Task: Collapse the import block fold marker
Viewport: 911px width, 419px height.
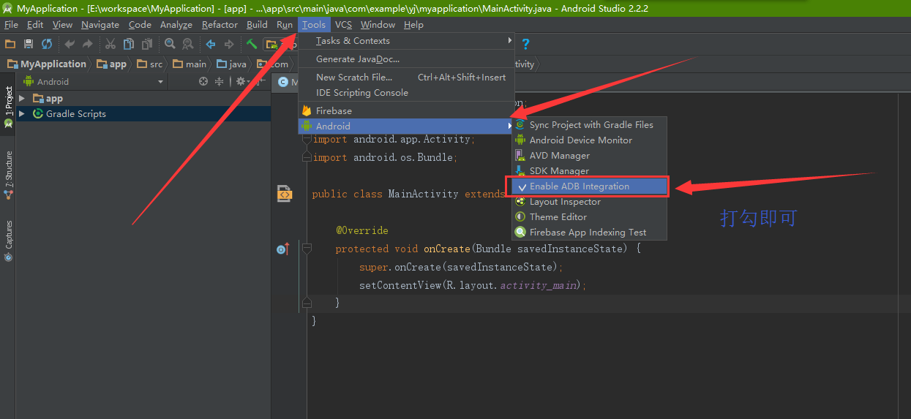Action: (307, 139)
